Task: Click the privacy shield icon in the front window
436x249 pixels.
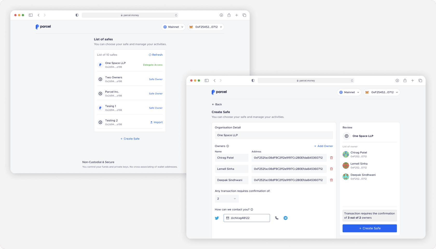Action: (253, 80)
